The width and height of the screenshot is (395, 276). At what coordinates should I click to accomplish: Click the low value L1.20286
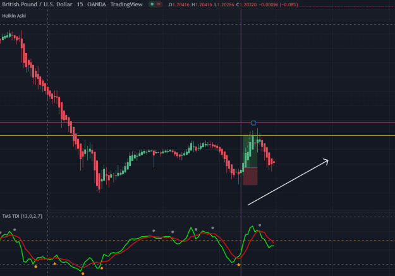[224, 4]
